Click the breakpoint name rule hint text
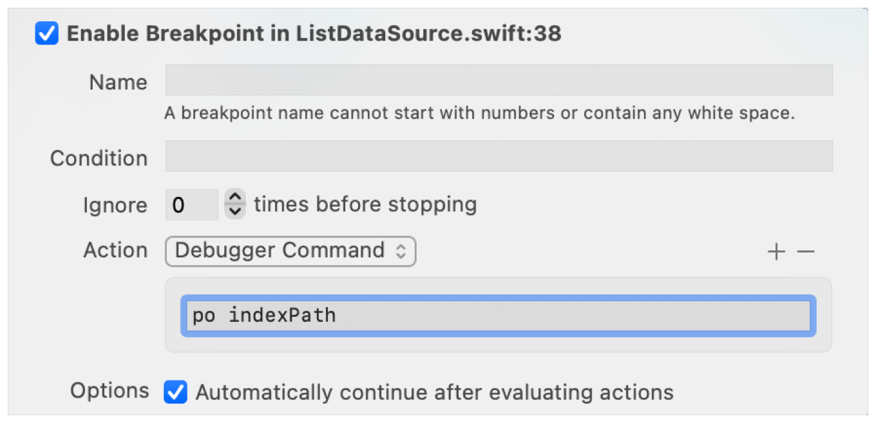 click(x=479, y=113)
